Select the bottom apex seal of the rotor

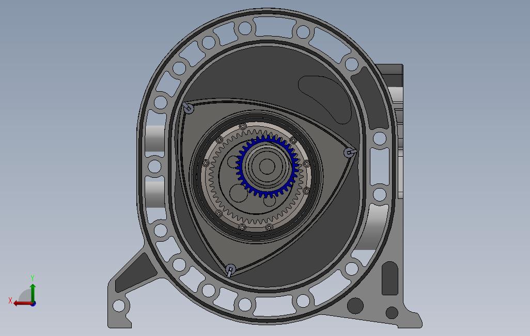tap(230, 270)
